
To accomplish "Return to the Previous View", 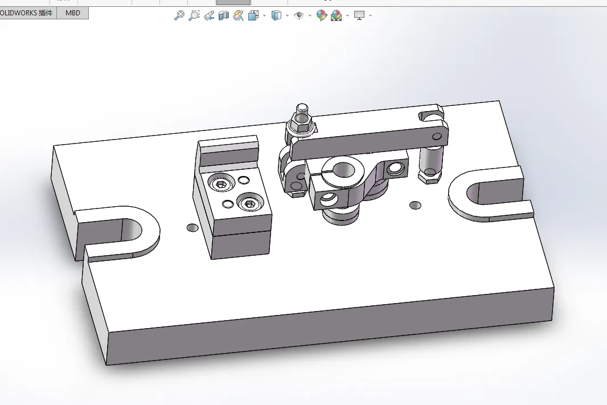I will point(208,15).
